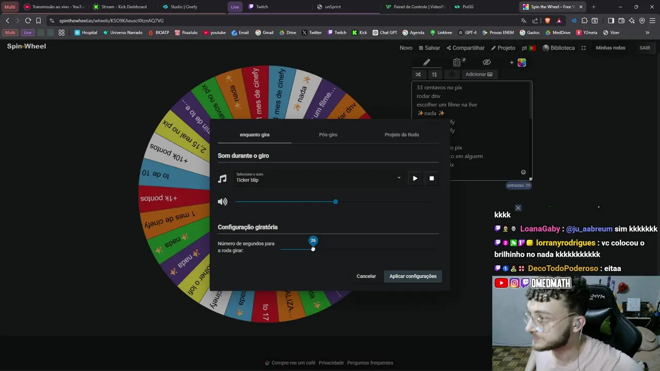Switch to 'Studio | Cinefy' tab
Image resolution: width=660 pixels, height=371 pixels.
click(191, 7)
